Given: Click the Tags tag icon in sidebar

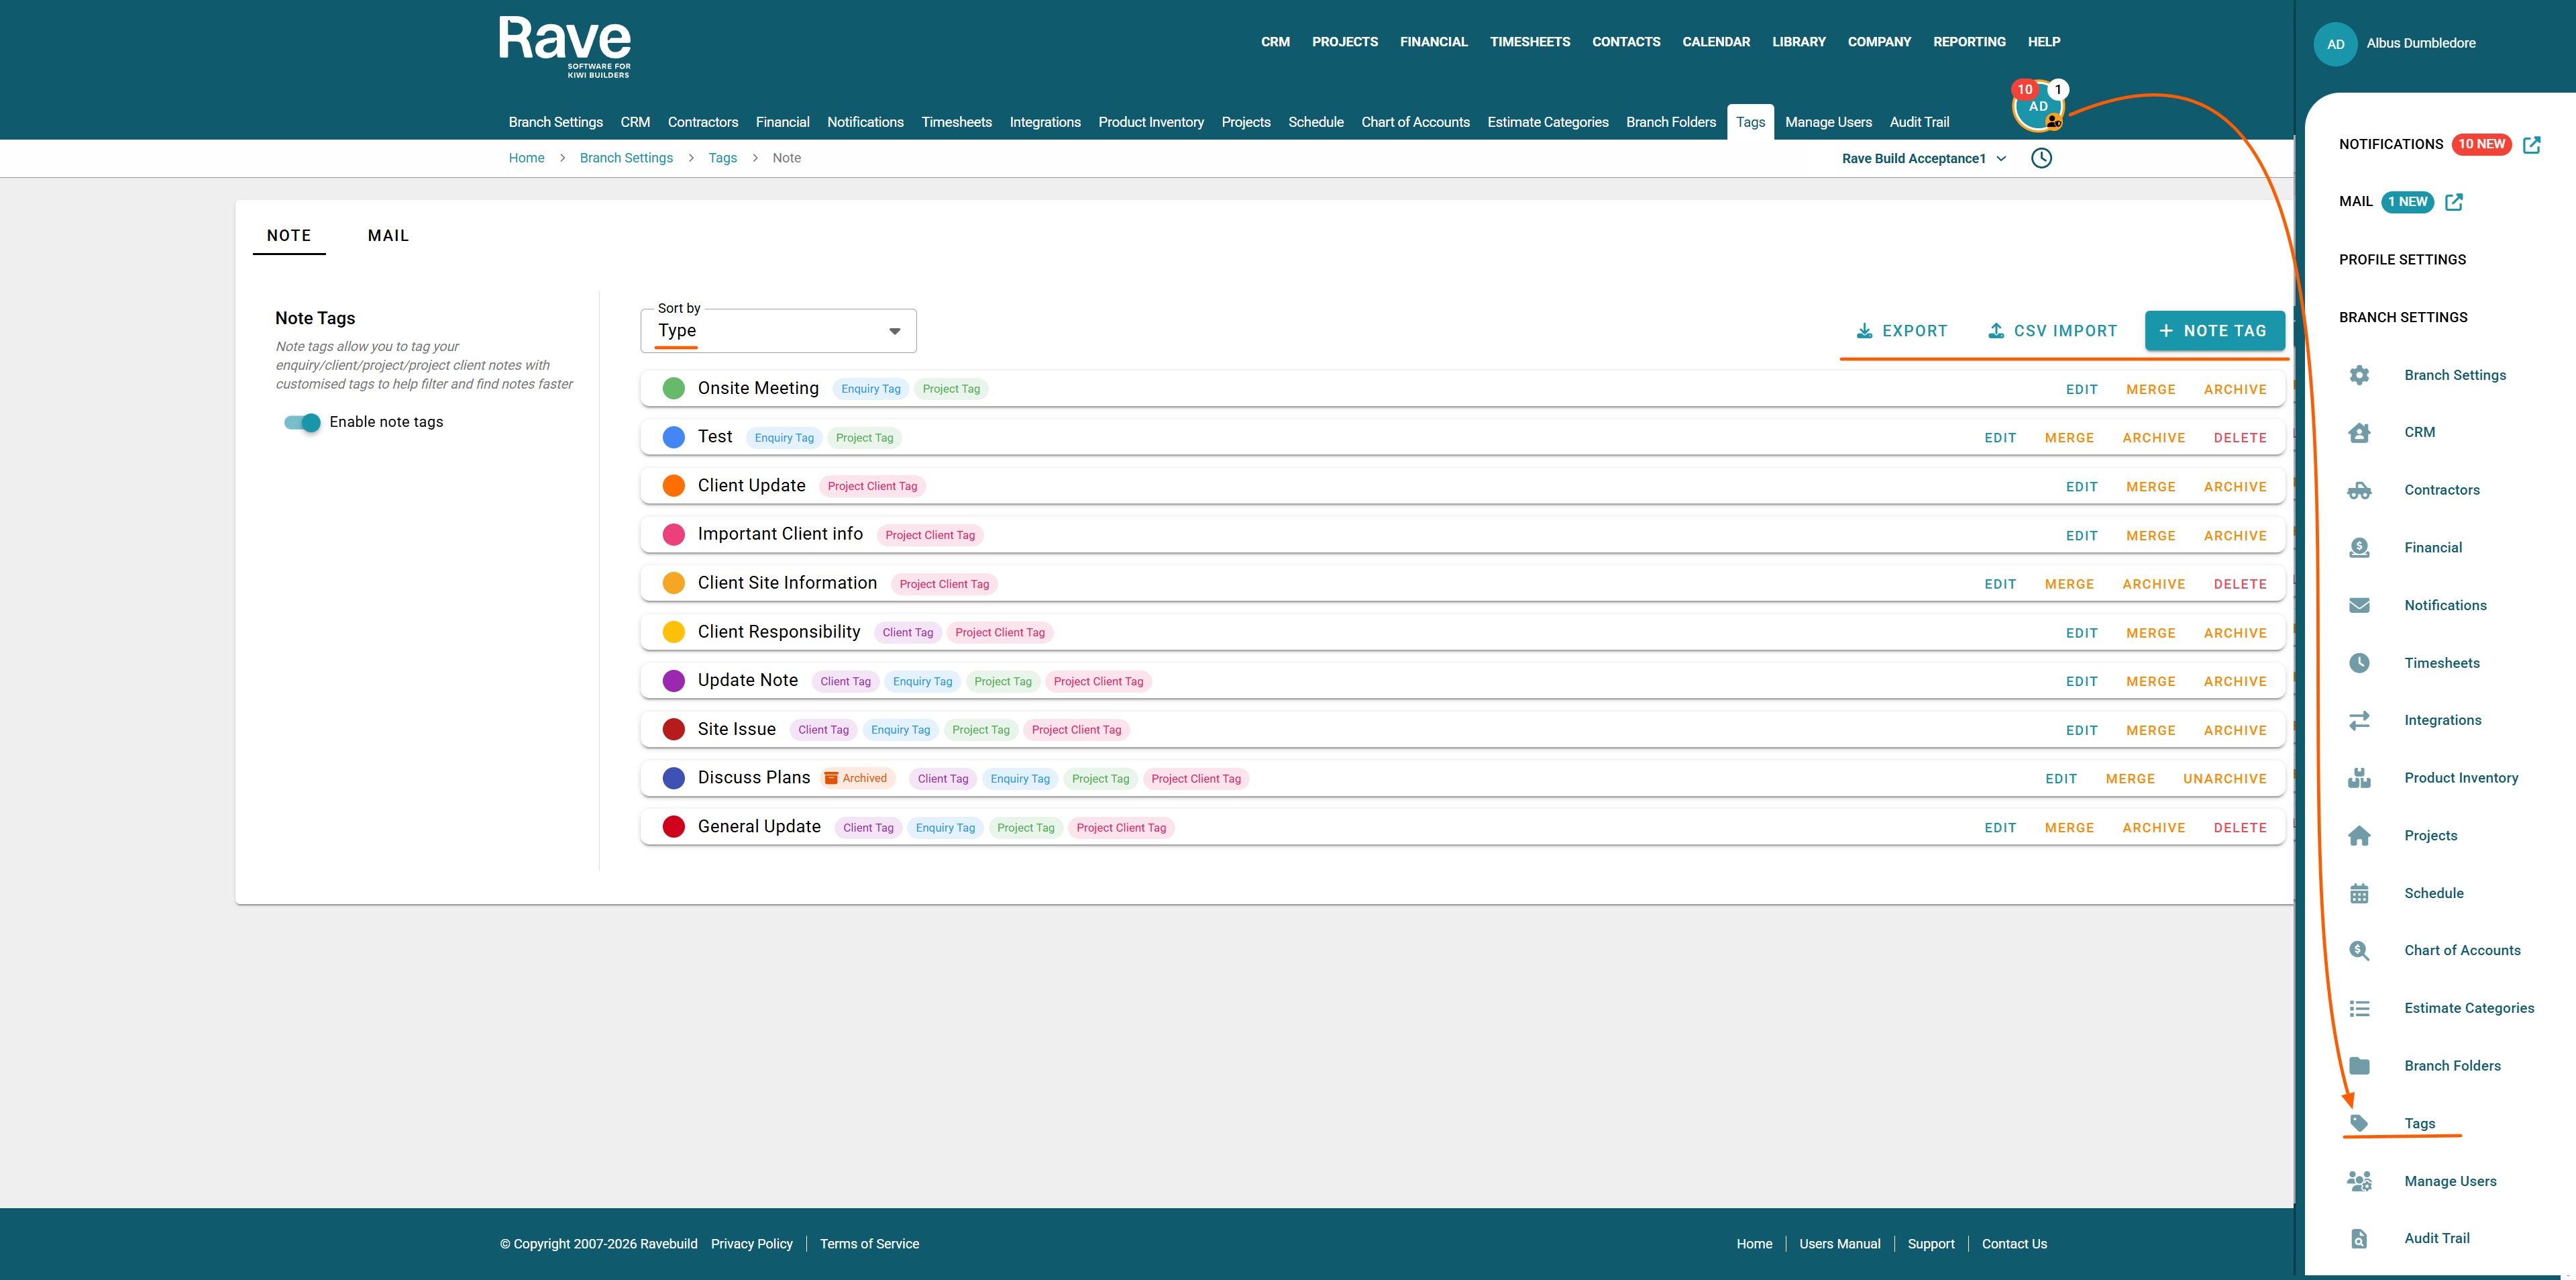Looking at the screenshot, I should pos(2359,1124).
